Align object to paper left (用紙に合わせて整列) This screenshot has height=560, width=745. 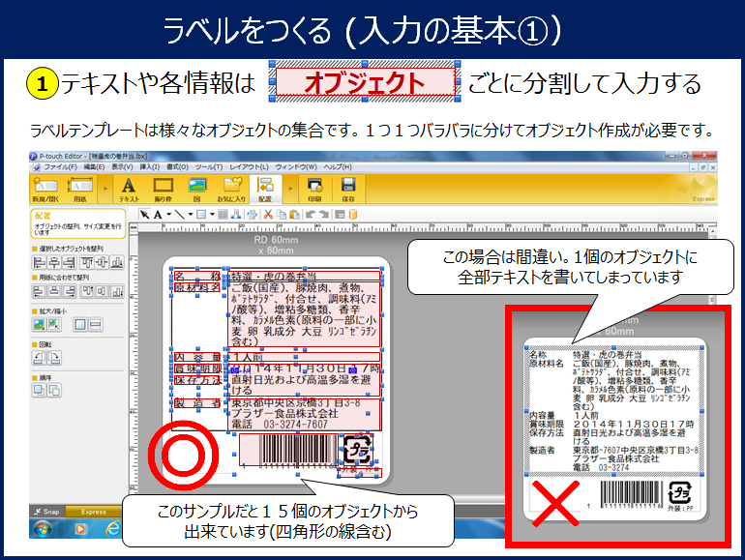coord(39,291)
